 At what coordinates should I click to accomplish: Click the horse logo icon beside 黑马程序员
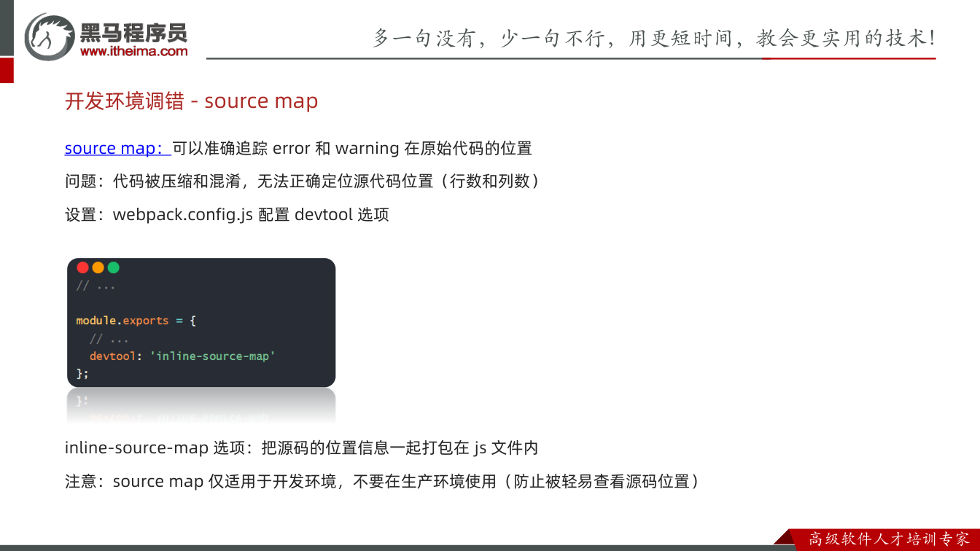coord(50,36)
